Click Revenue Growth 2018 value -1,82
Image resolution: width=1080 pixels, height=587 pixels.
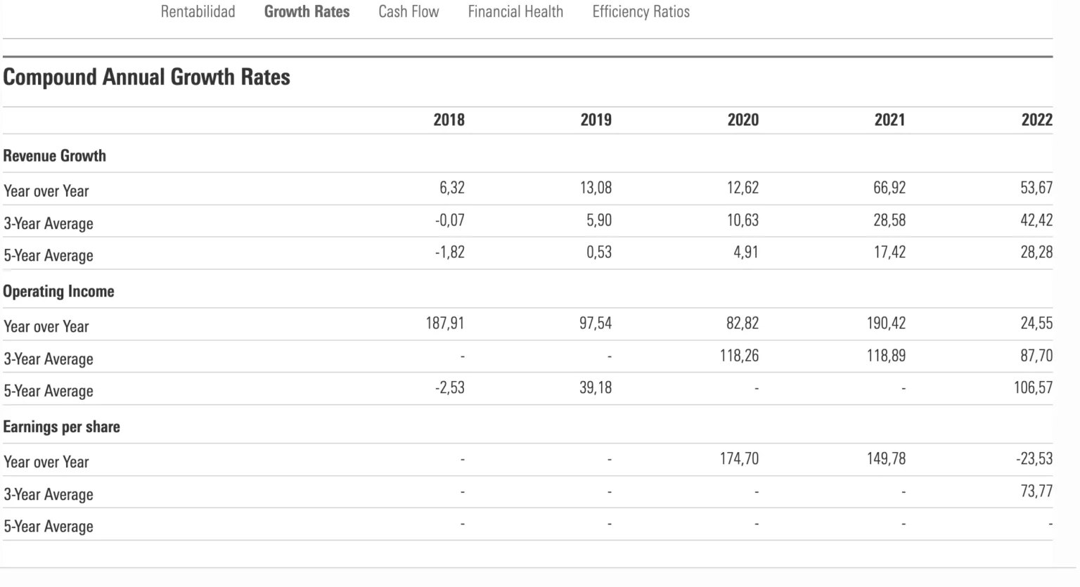tap(449, 252)
